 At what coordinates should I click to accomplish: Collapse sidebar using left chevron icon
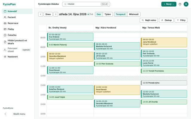(x=5, y=114)
